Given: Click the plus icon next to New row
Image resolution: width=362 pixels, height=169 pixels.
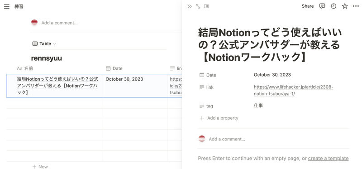Looking at the screenshot, I should coord(34,166).
